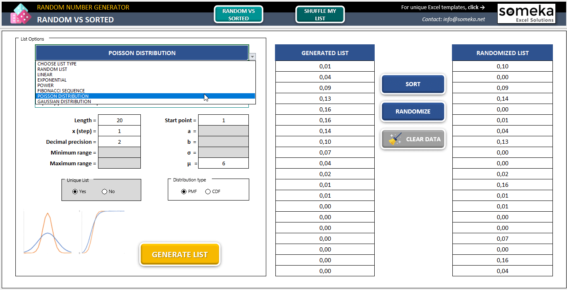The height and width of the screenshot is (290, 567).
Task: Choose EXPONENTIAL from the list options
Action: pos(52,80)
